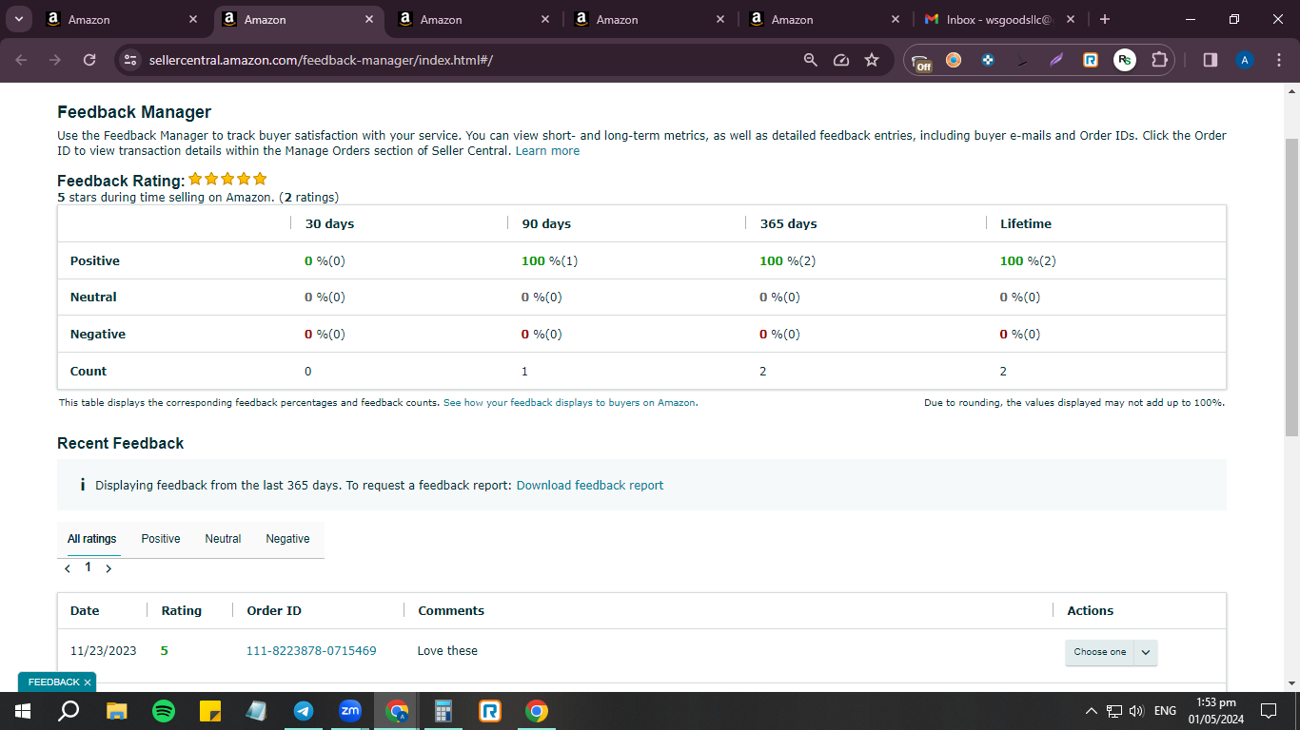Open Sticky Notes from the taskbar
1300x730 pixels.
210,711
